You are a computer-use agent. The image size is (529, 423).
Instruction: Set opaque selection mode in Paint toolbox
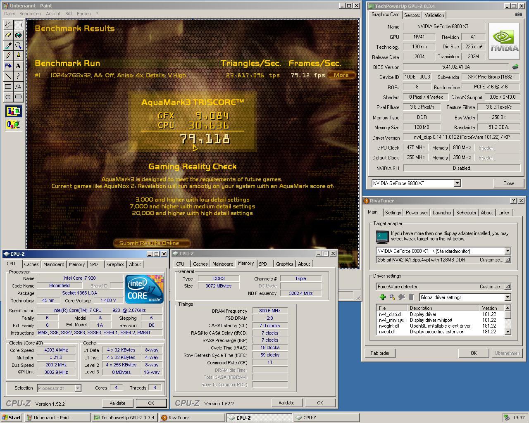click(13, 111)
